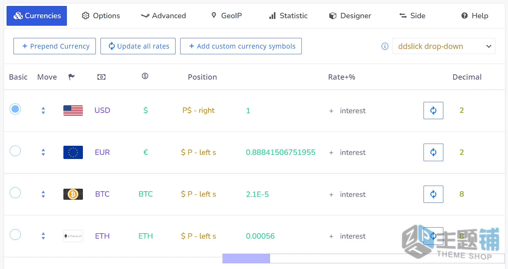Open the Help tab
This screenshot has width=508, height=269.
click(475, 16)
